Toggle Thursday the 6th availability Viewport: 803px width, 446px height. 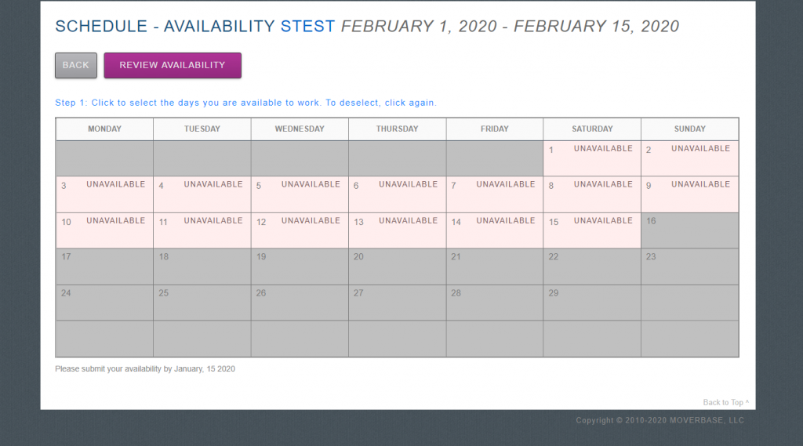(x=397, y=194)
